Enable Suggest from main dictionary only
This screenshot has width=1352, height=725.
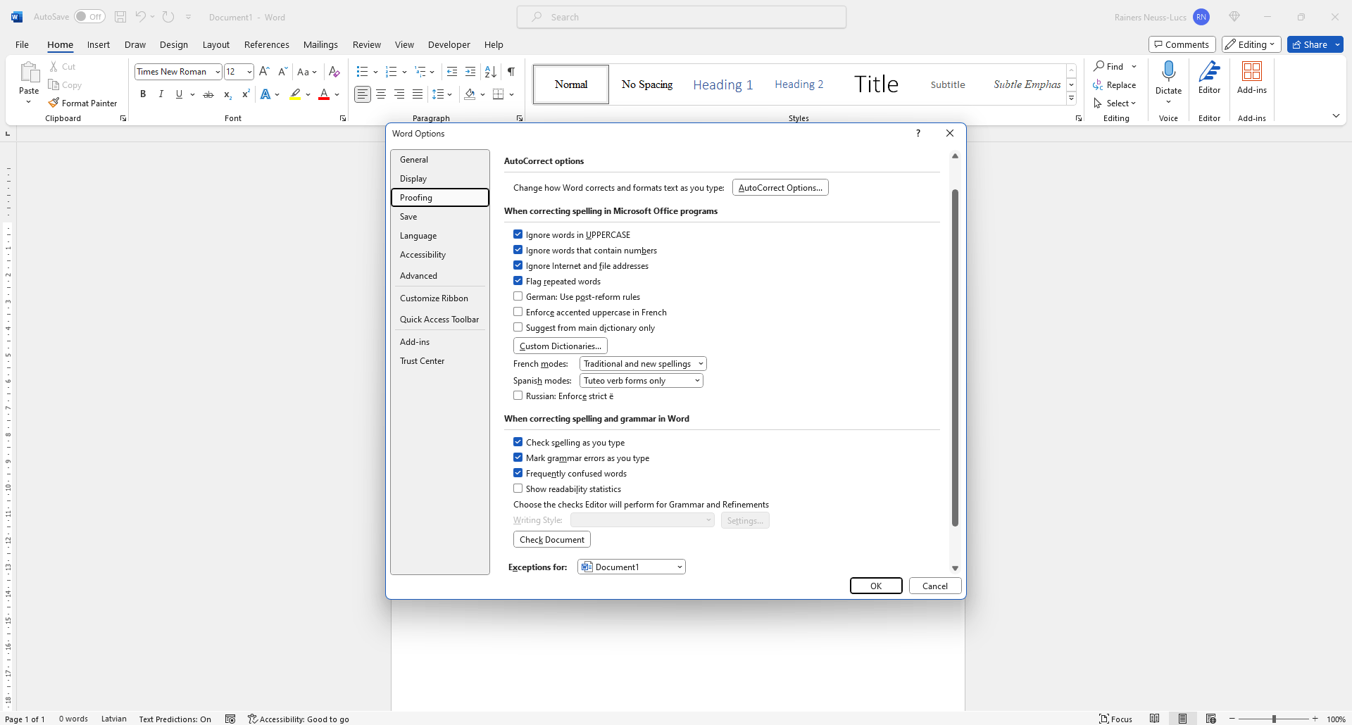click(x=518, y=327)
